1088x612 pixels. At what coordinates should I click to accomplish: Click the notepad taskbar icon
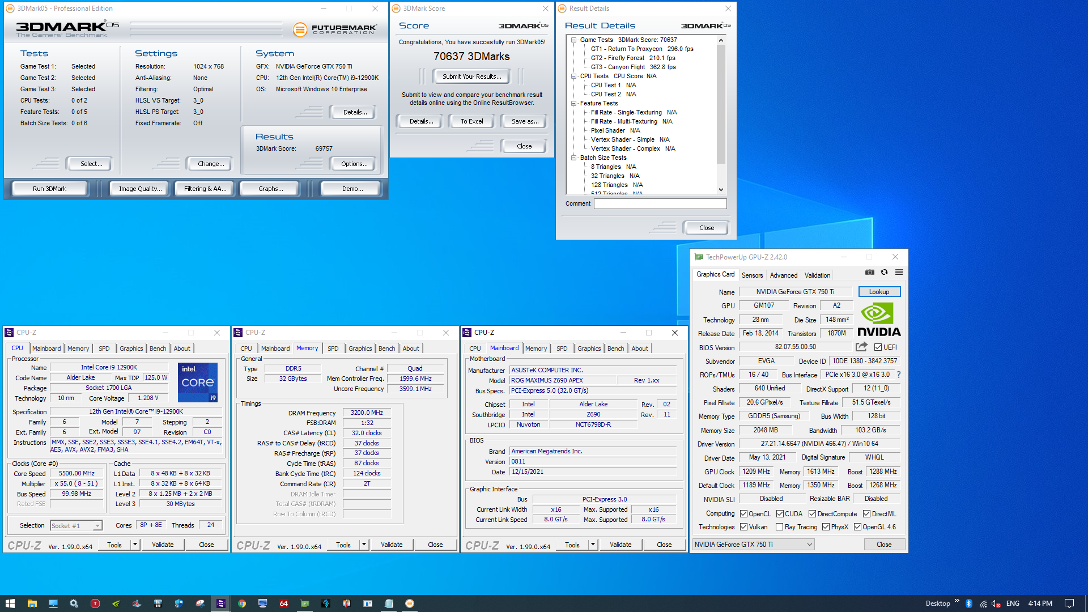[389, 603]
